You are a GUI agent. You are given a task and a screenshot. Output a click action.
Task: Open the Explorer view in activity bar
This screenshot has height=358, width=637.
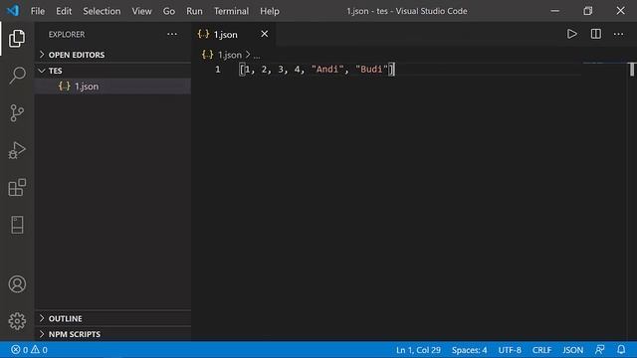tap(17, 39)
